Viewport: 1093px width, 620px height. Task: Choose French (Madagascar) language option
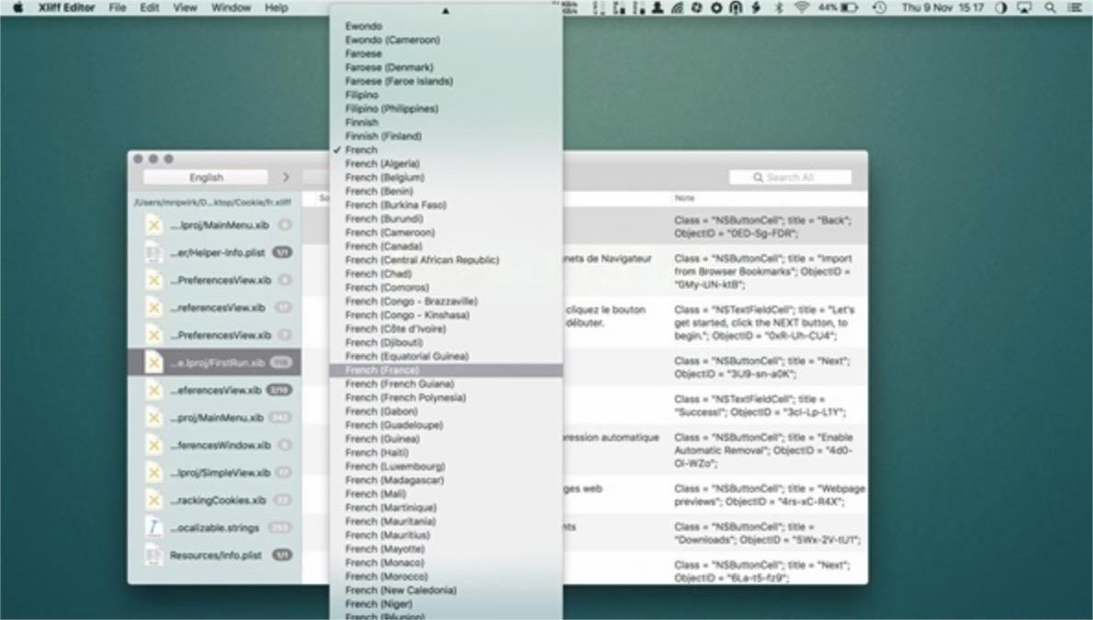446,481
